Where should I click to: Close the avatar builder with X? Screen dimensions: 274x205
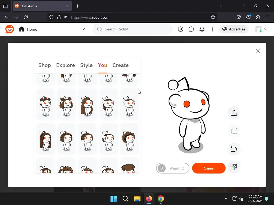pyautogui.click(x=258, y=51)
